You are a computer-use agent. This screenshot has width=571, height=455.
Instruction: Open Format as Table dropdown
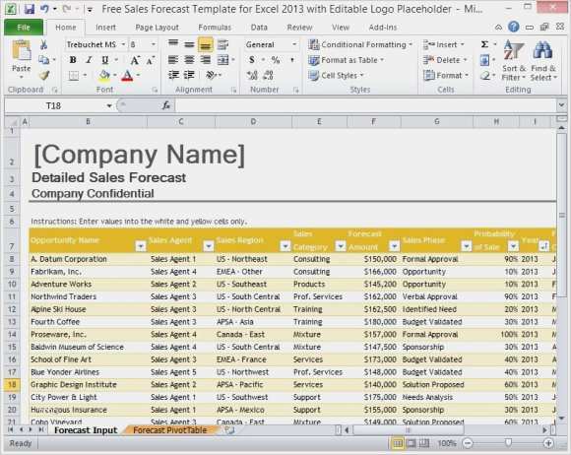point(346,60)
